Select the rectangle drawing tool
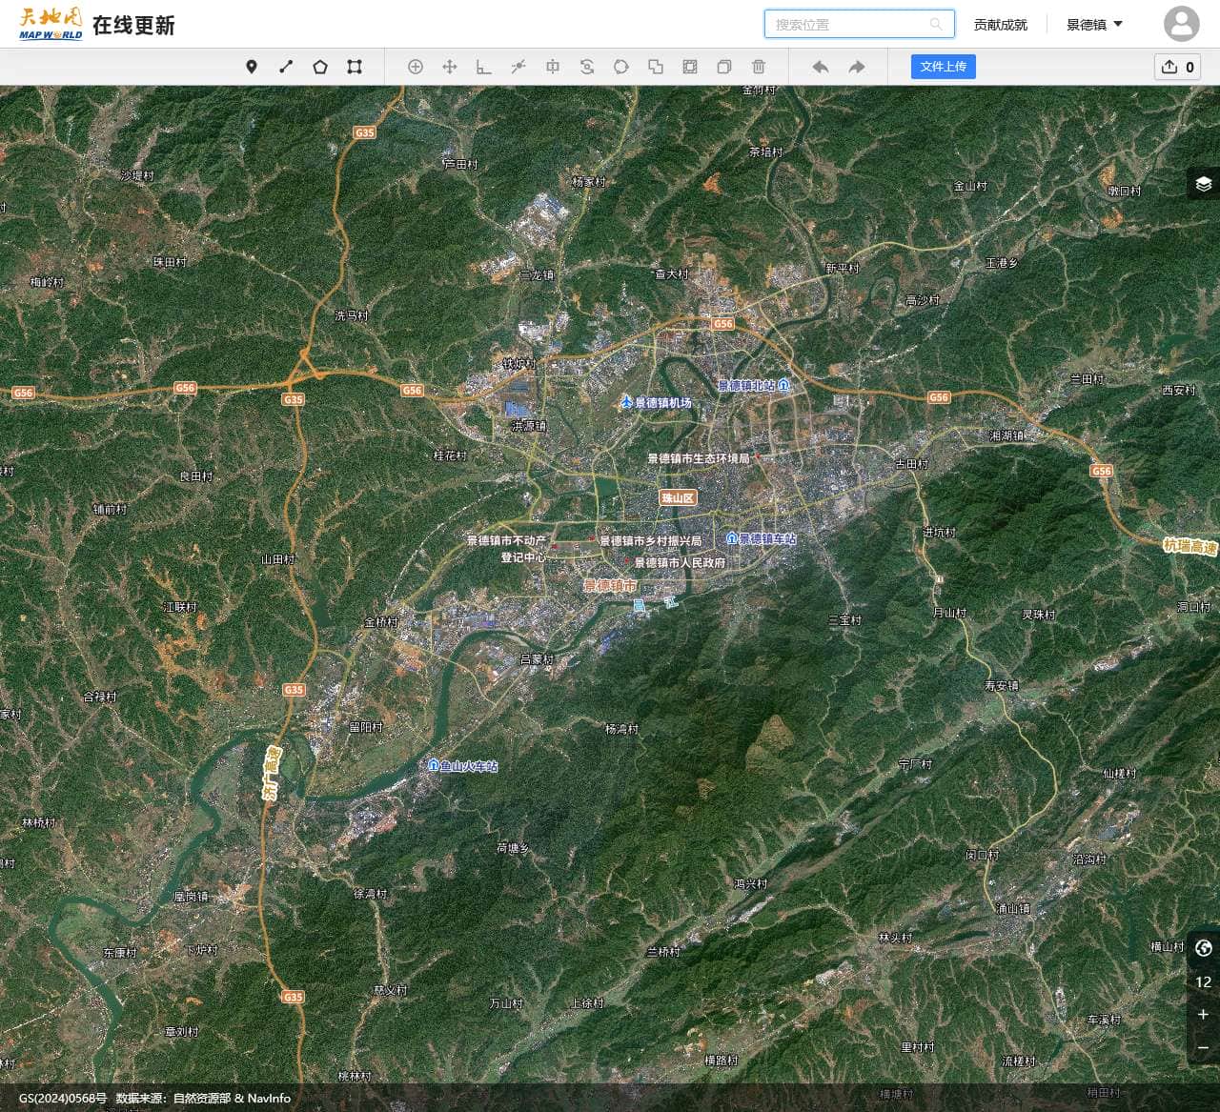Screen dimensions: 1220x1112 (355, 67)
